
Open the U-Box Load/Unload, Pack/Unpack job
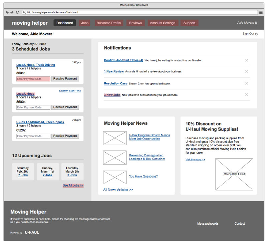pos(40,122)
